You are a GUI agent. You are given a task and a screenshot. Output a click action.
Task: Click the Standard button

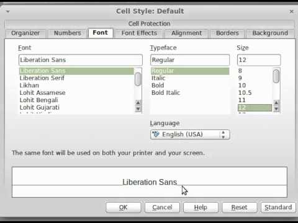click(278, 208)
